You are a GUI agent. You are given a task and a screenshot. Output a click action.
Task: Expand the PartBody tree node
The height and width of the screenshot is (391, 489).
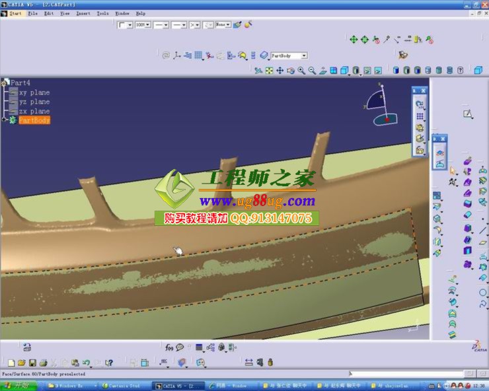tap(4, 120)
